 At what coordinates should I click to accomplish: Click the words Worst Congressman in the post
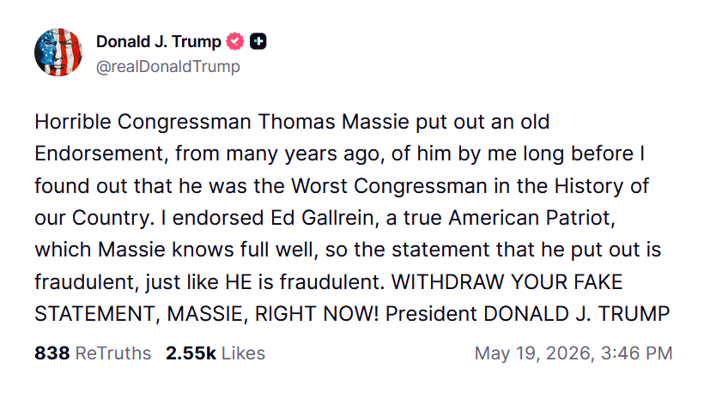tap(389, 186)
